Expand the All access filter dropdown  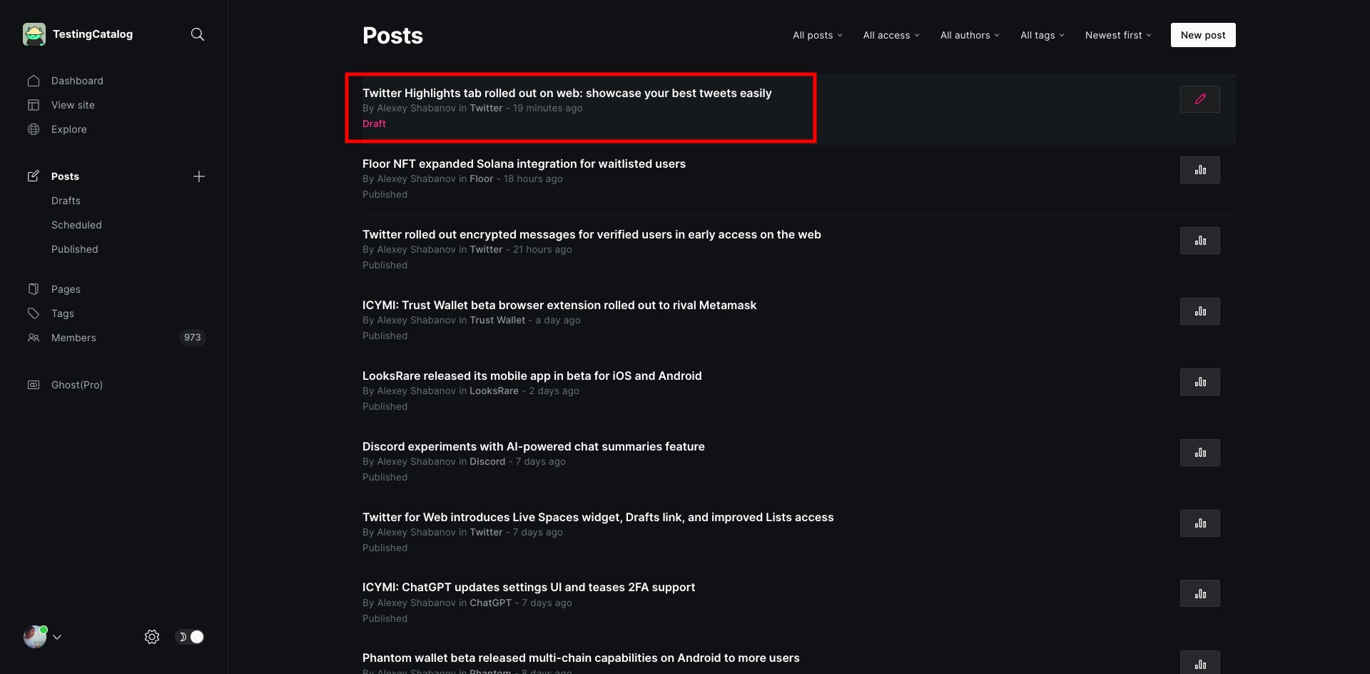(891, 35)
